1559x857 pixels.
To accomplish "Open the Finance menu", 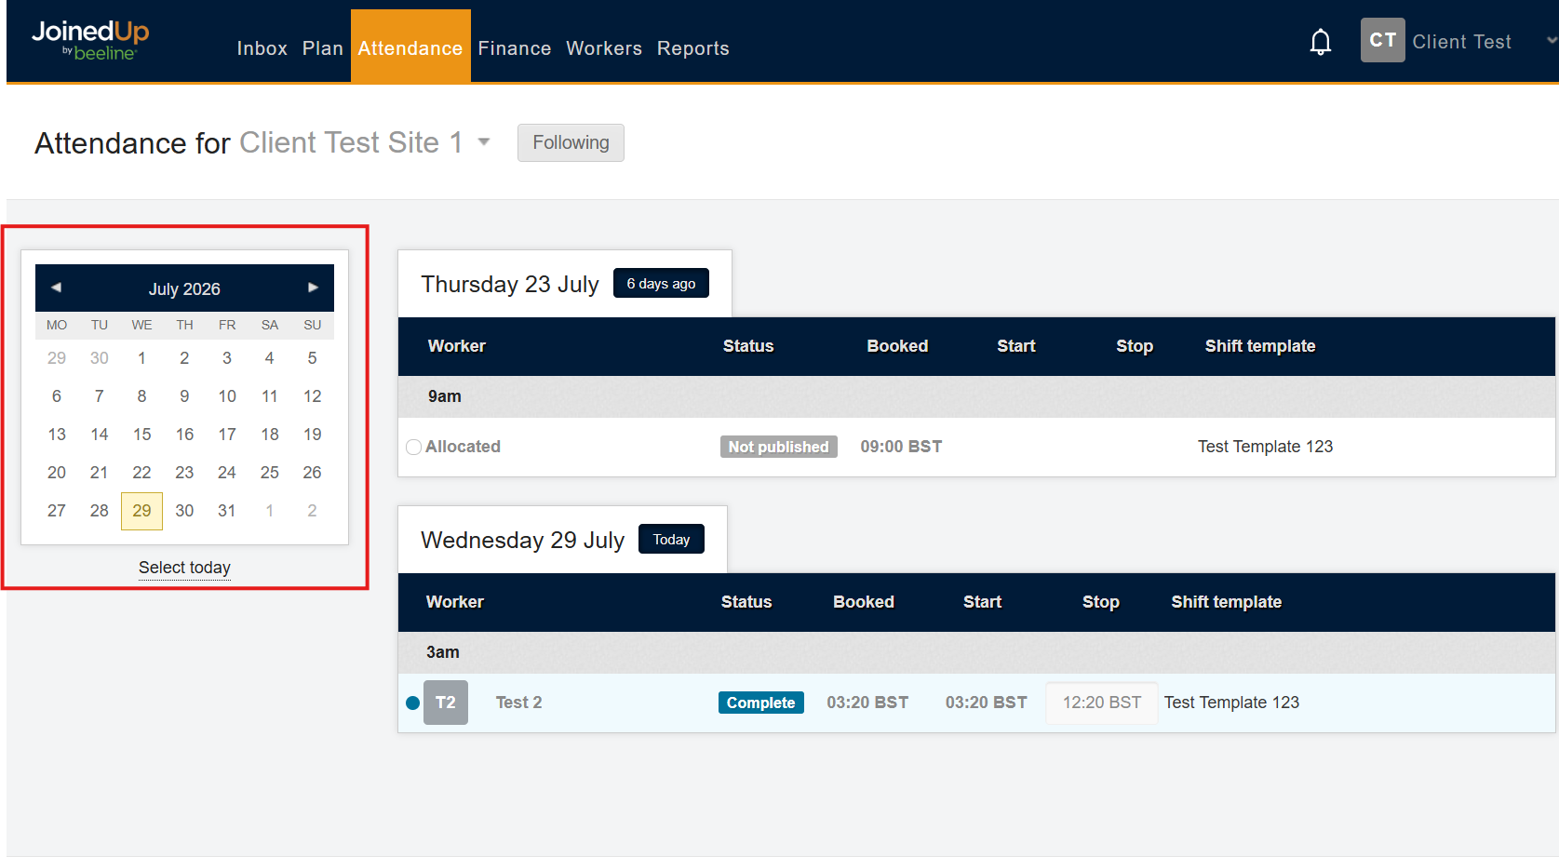I will click(x=515, y=48).
